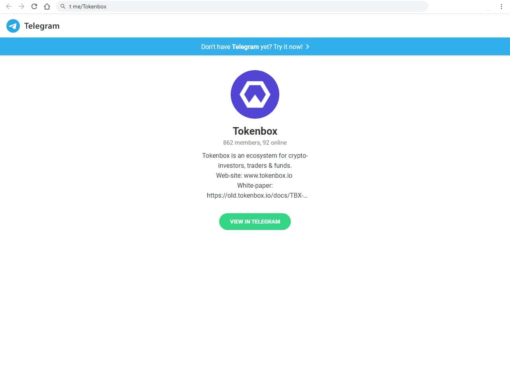Viewport: 510px width, 377px height.
Task: Click the browser back arrow
Action: [9, 6]
